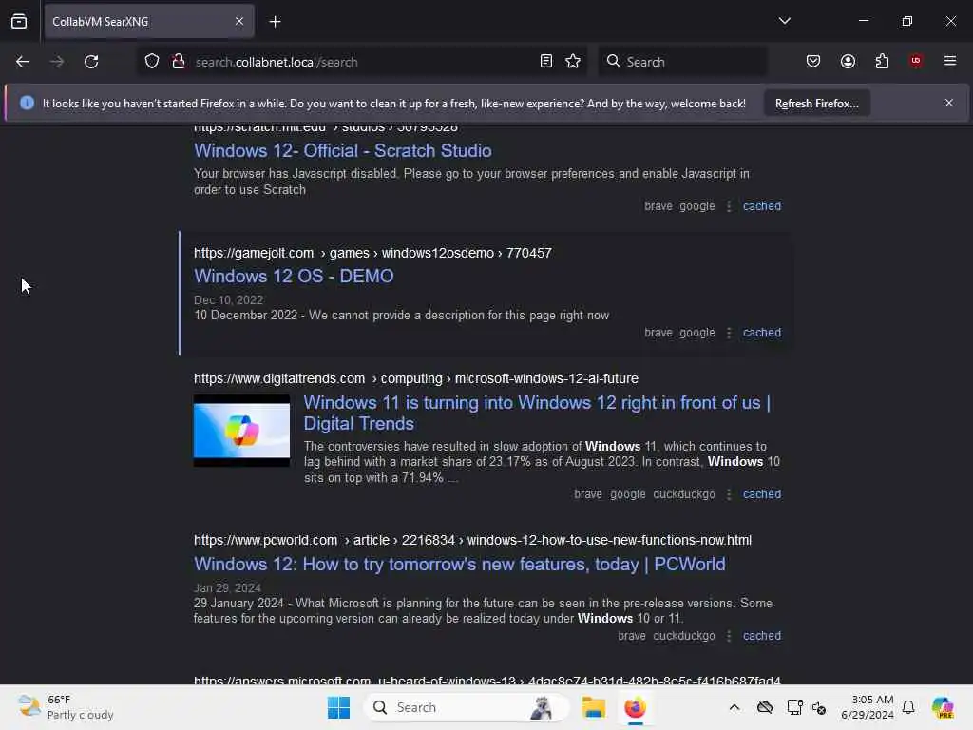Open cached link for Scratch Studio result

(x=762, y=206)
